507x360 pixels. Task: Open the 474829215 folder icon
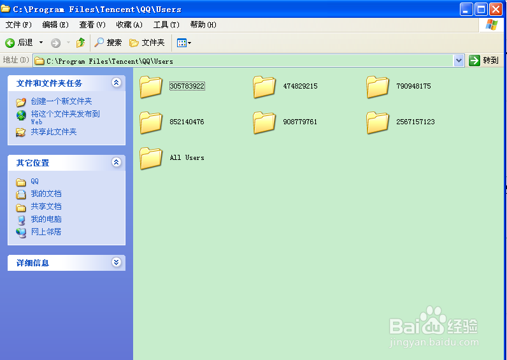pyautogui.click(x=264, y=87)
